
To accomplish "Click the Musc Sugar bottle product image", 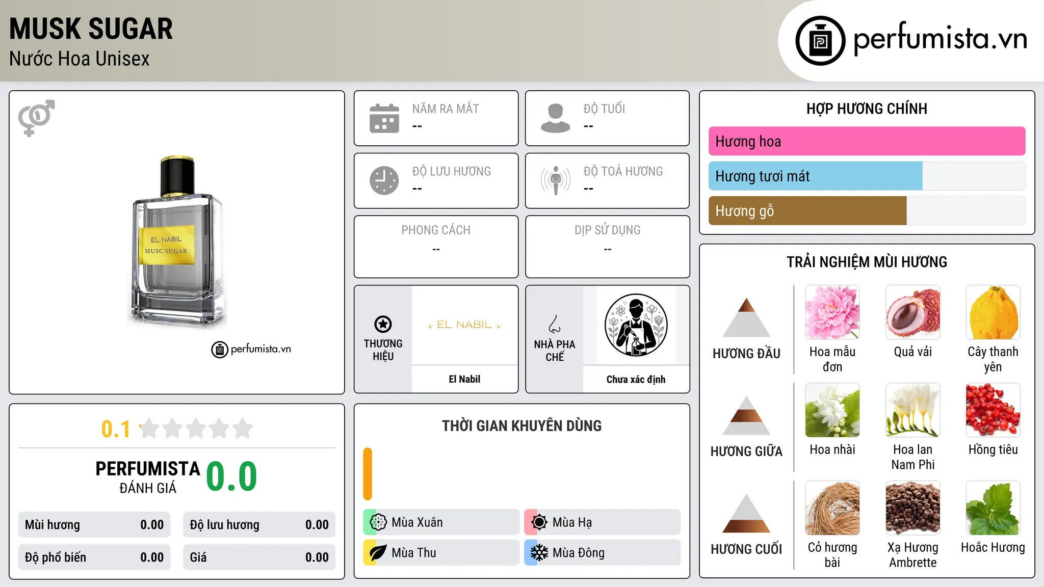I will point(176,242).
